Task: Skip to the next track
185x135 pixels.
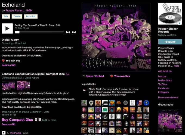Action: [74, 32]
